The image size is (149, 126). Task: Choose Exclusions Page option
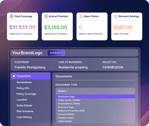click(x=66, y=107)
